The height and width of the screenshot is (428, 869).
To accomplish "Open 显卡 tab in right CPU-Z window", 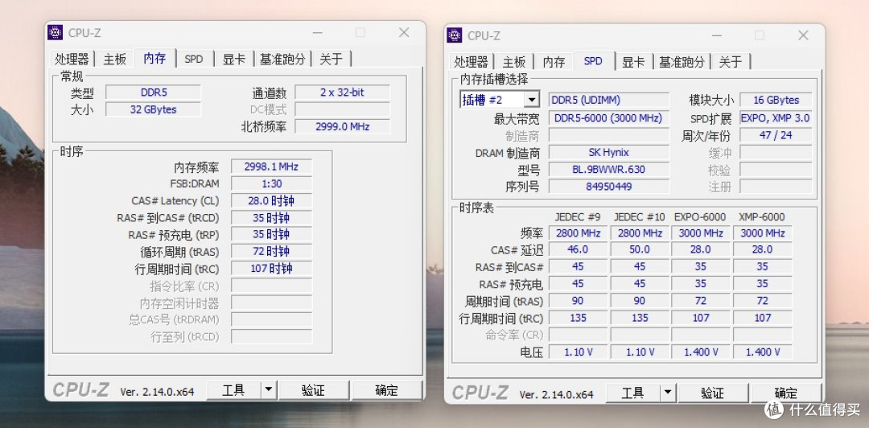I will 633,61.
